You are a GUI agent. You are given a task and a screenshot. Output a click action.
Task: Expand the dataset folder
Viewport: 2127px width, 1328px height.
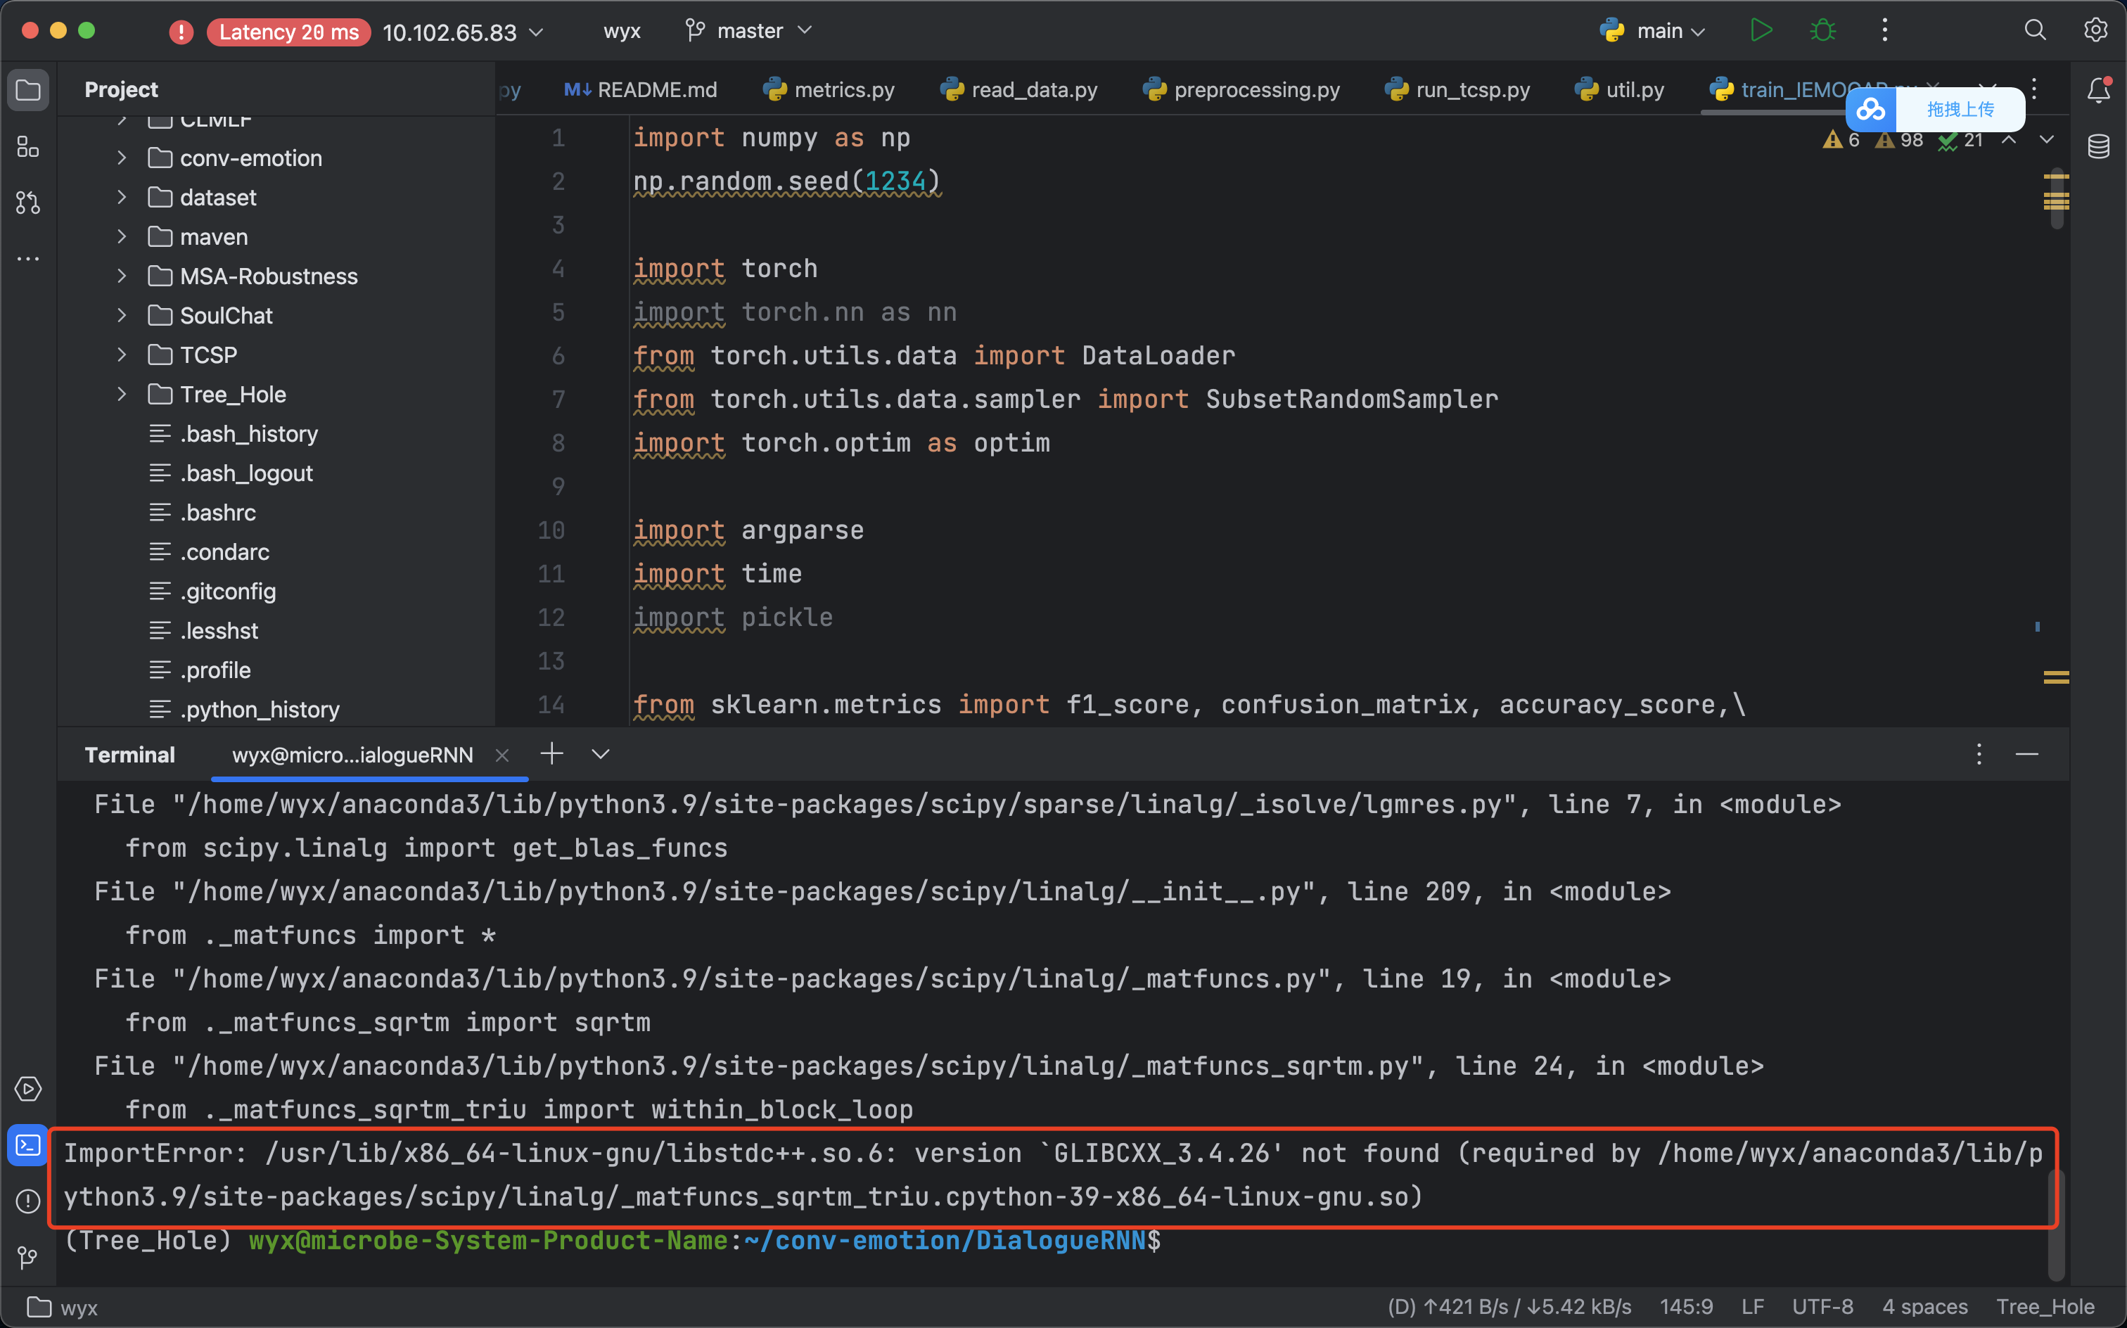pyautogui.click(x=122, y=198)
